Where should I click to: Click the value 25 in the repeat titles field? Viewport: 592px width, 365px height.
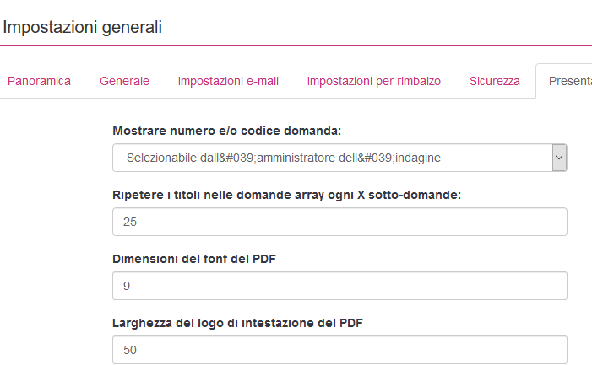click(130, 222)
